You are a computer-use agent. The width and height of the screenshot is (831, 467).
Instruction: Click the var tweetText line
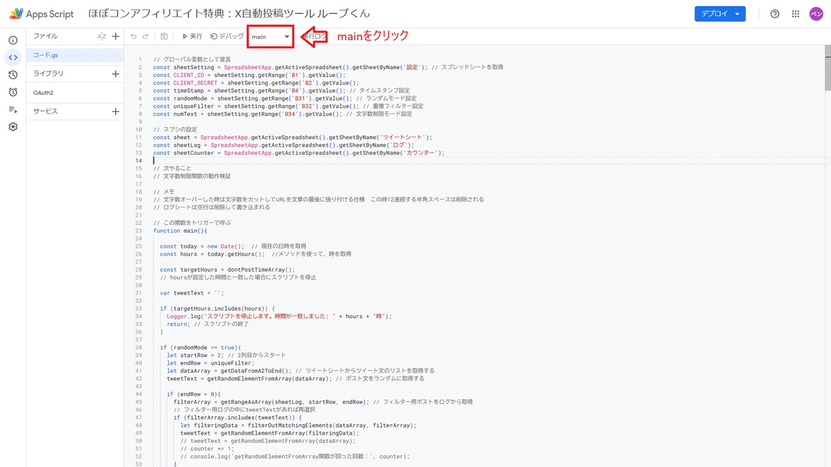click(x=192, y=293)
